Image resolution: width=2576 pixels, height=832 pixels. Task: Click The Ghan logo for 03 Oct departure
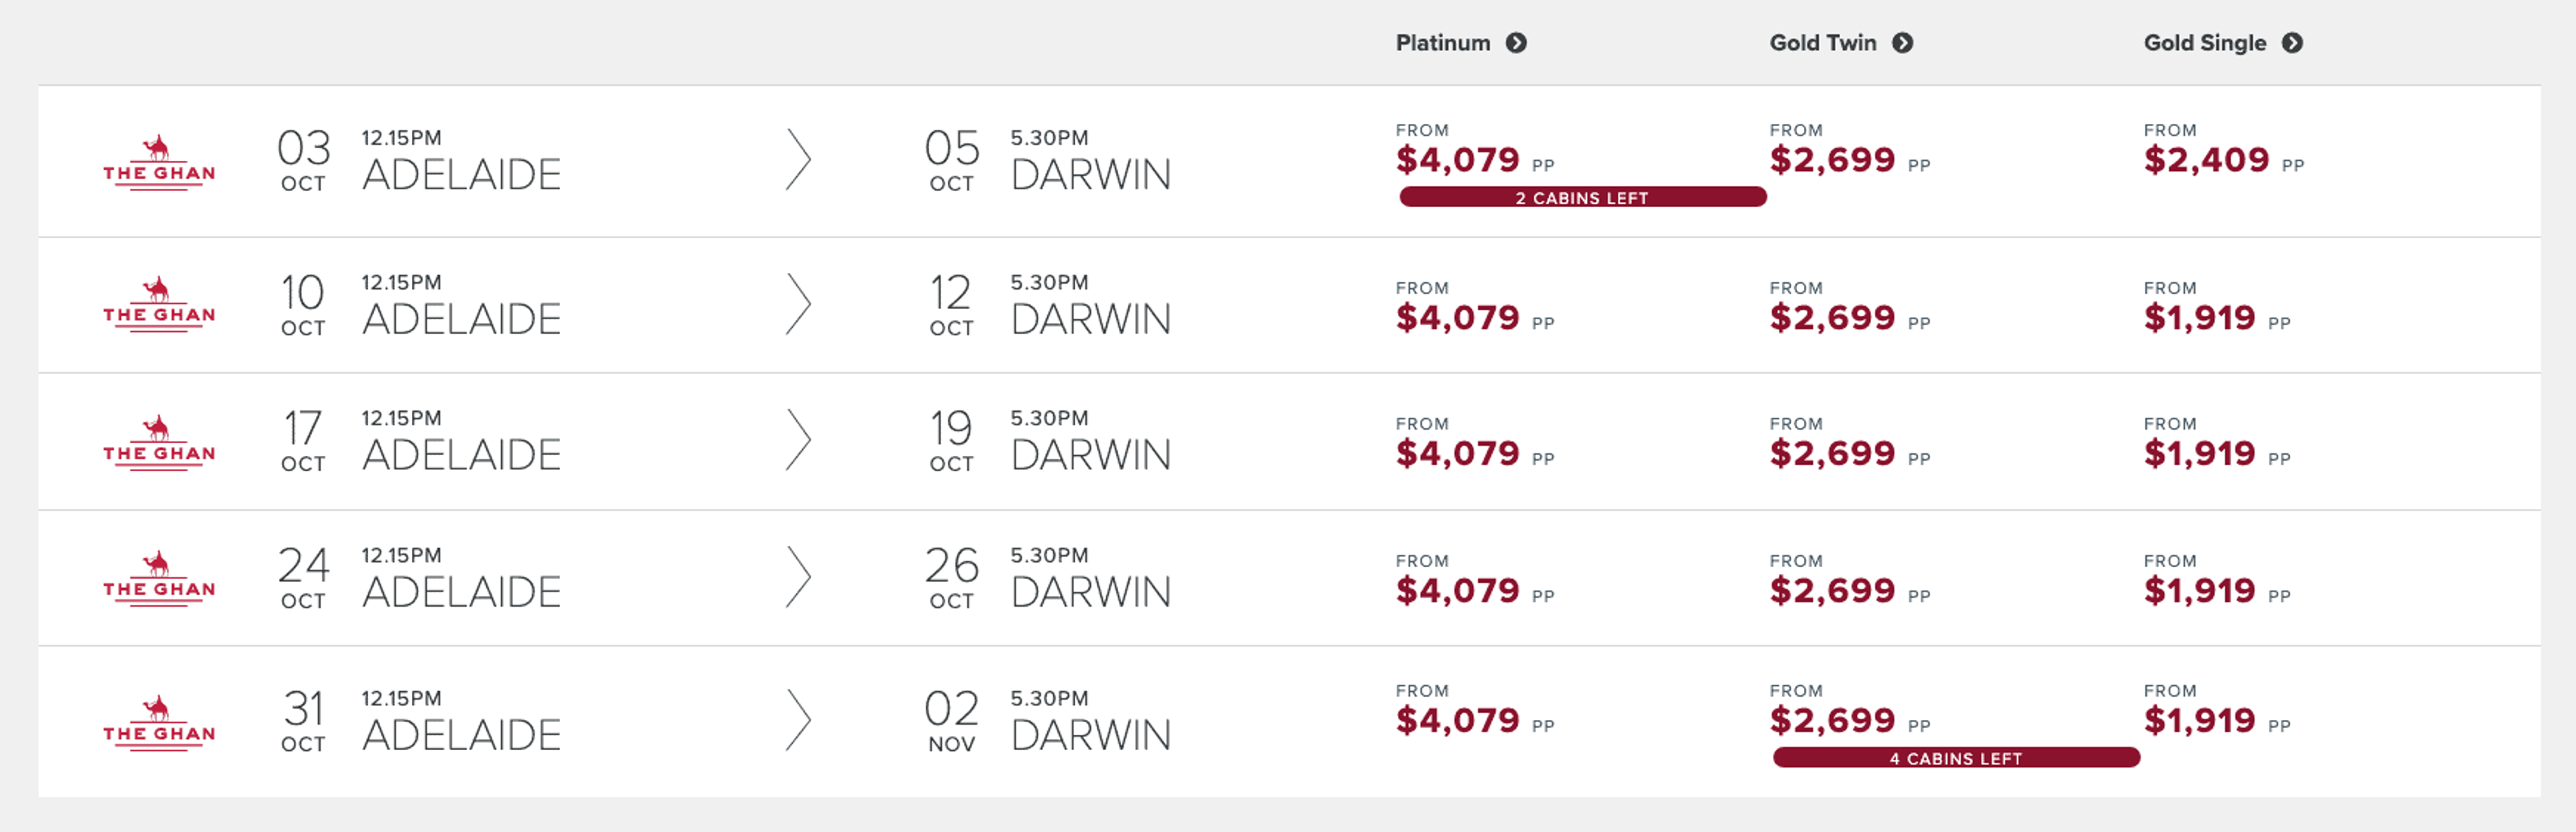tap(159, 162)
